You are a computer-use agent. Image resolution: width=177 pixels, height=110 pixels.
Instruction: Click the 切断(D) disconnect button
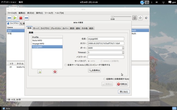(122, 84)
